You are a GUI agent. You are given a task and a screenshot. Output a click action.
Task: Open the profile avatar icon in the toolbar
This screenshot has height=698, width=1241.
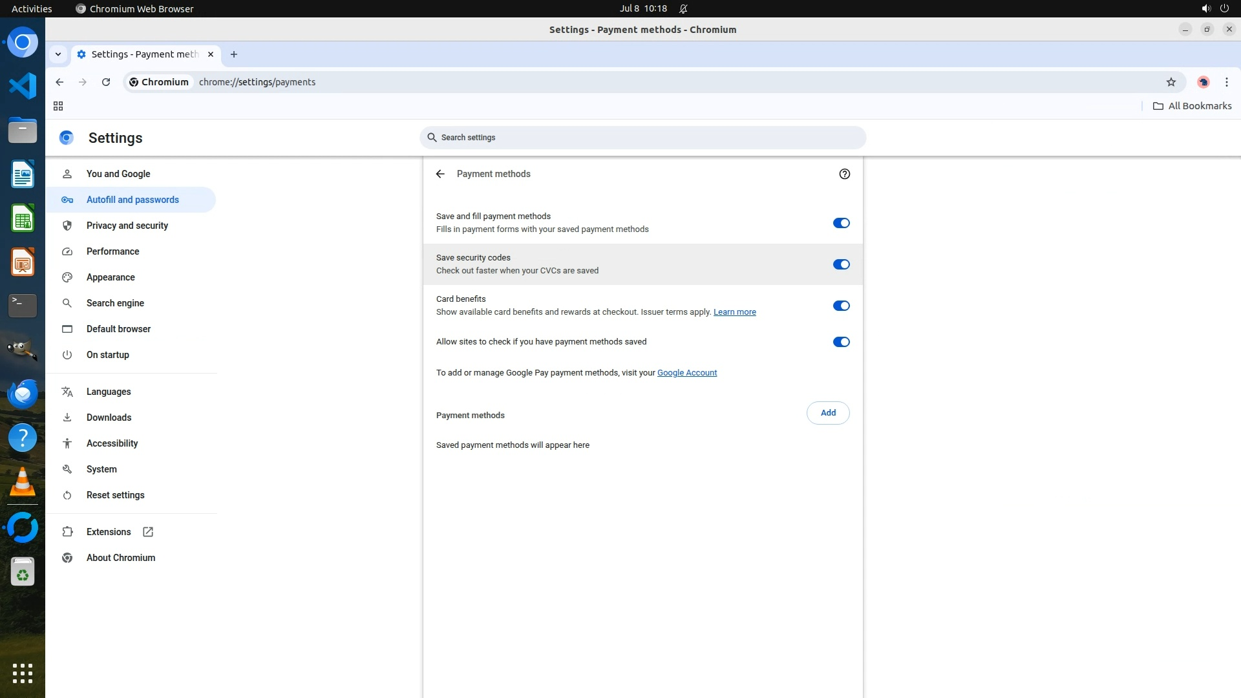point(1203,82)
